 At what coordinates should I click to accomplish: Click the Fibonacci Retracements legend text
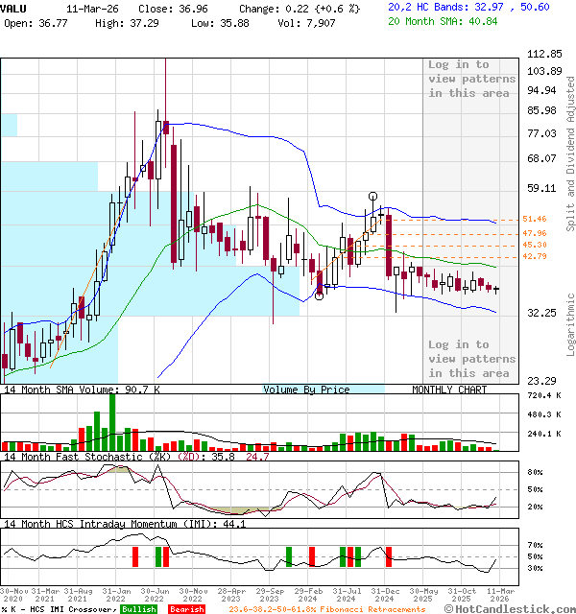(x=326, y=608)
